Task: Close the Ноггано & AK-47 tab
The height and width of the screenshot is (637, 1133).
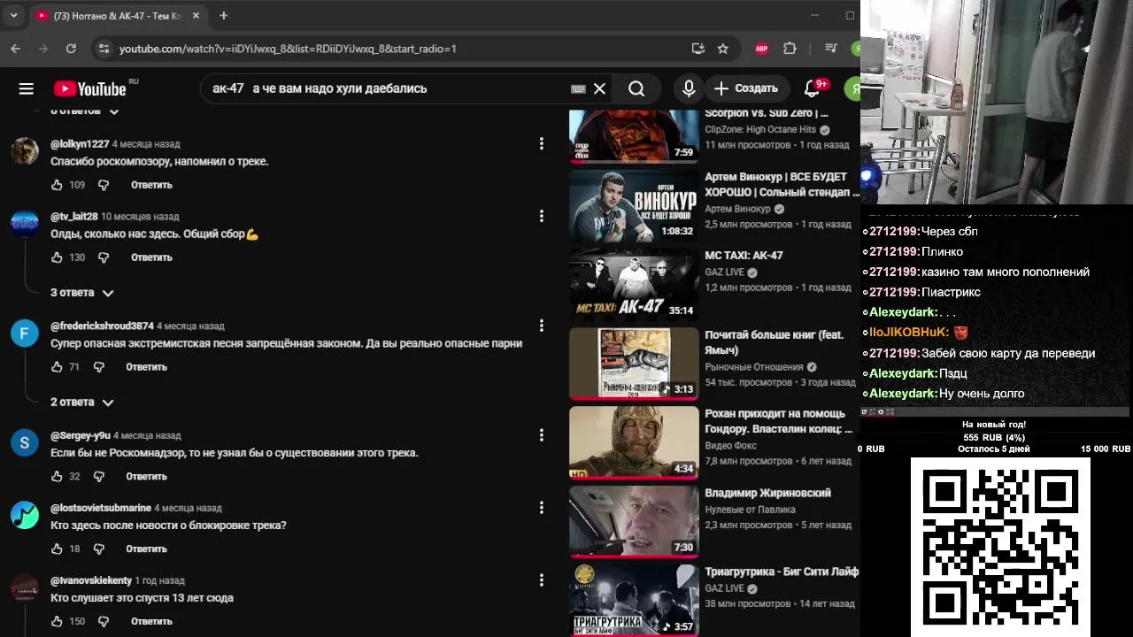Action: (197, 16)
